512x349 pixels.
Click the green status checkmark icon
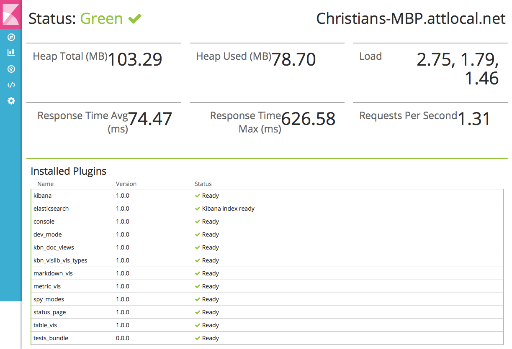coord(135,19)
